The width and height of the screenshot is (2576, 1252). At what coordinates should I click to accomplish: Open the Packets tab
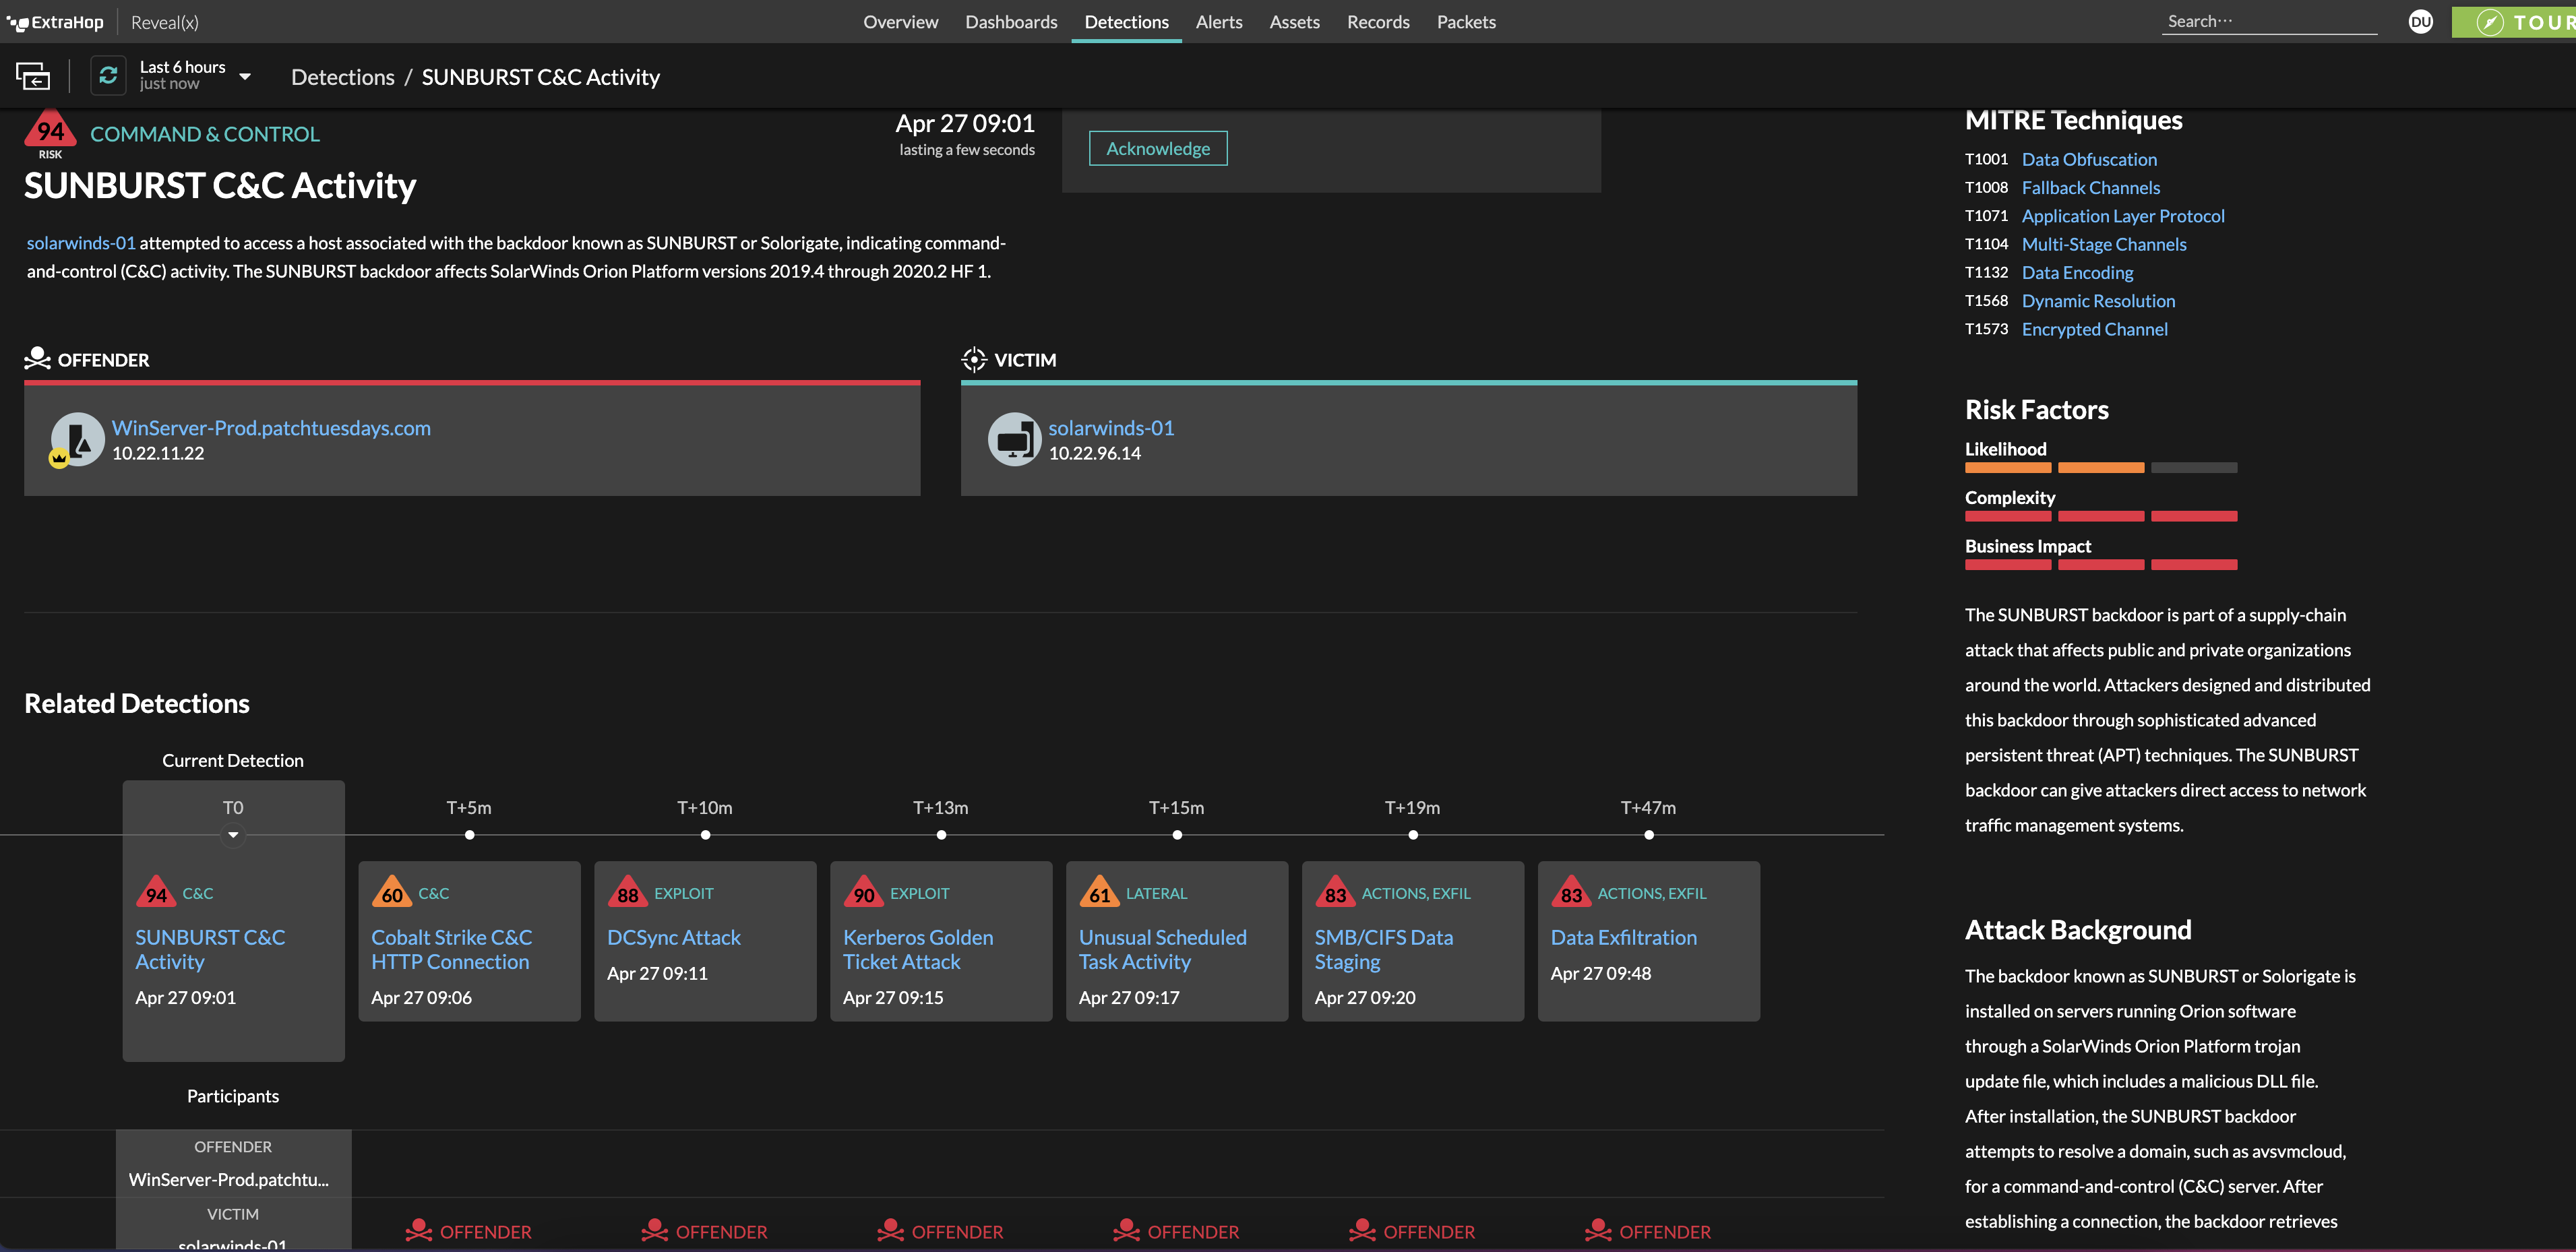click(x=1466, y=22)
